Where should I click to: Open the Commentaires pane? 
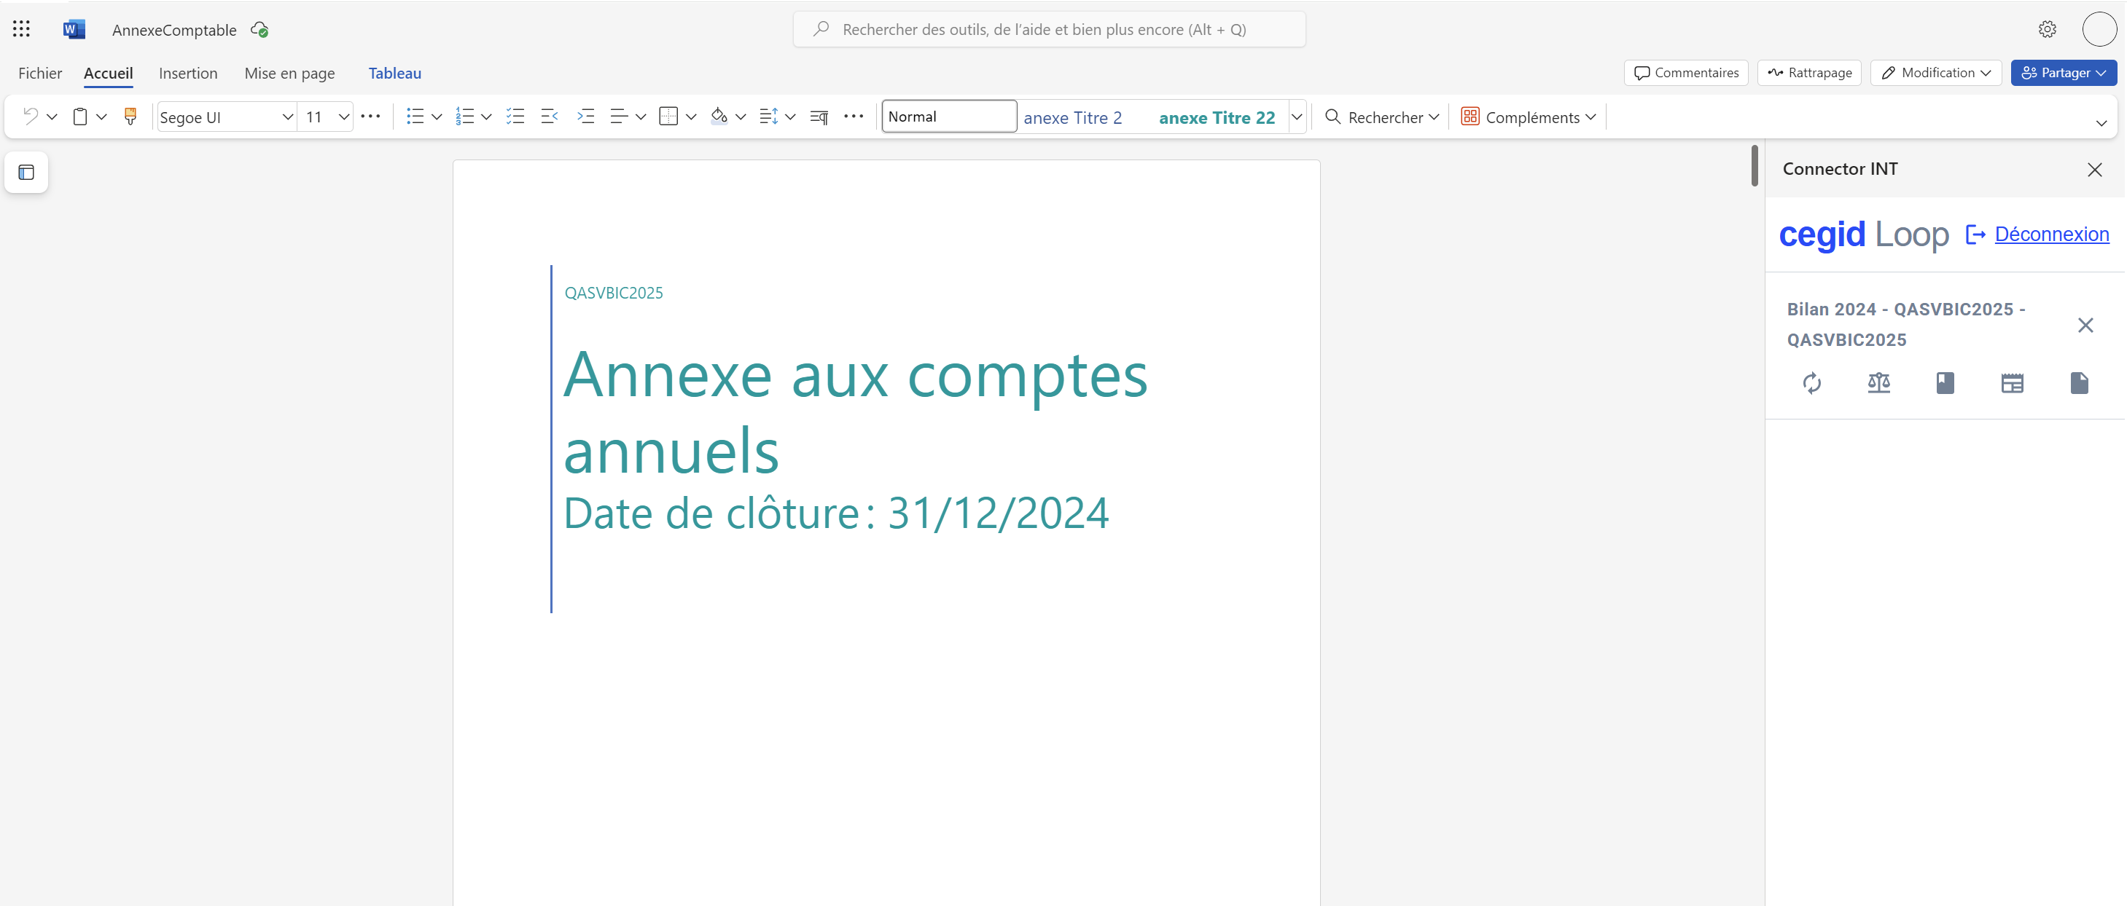point(1686,73)
